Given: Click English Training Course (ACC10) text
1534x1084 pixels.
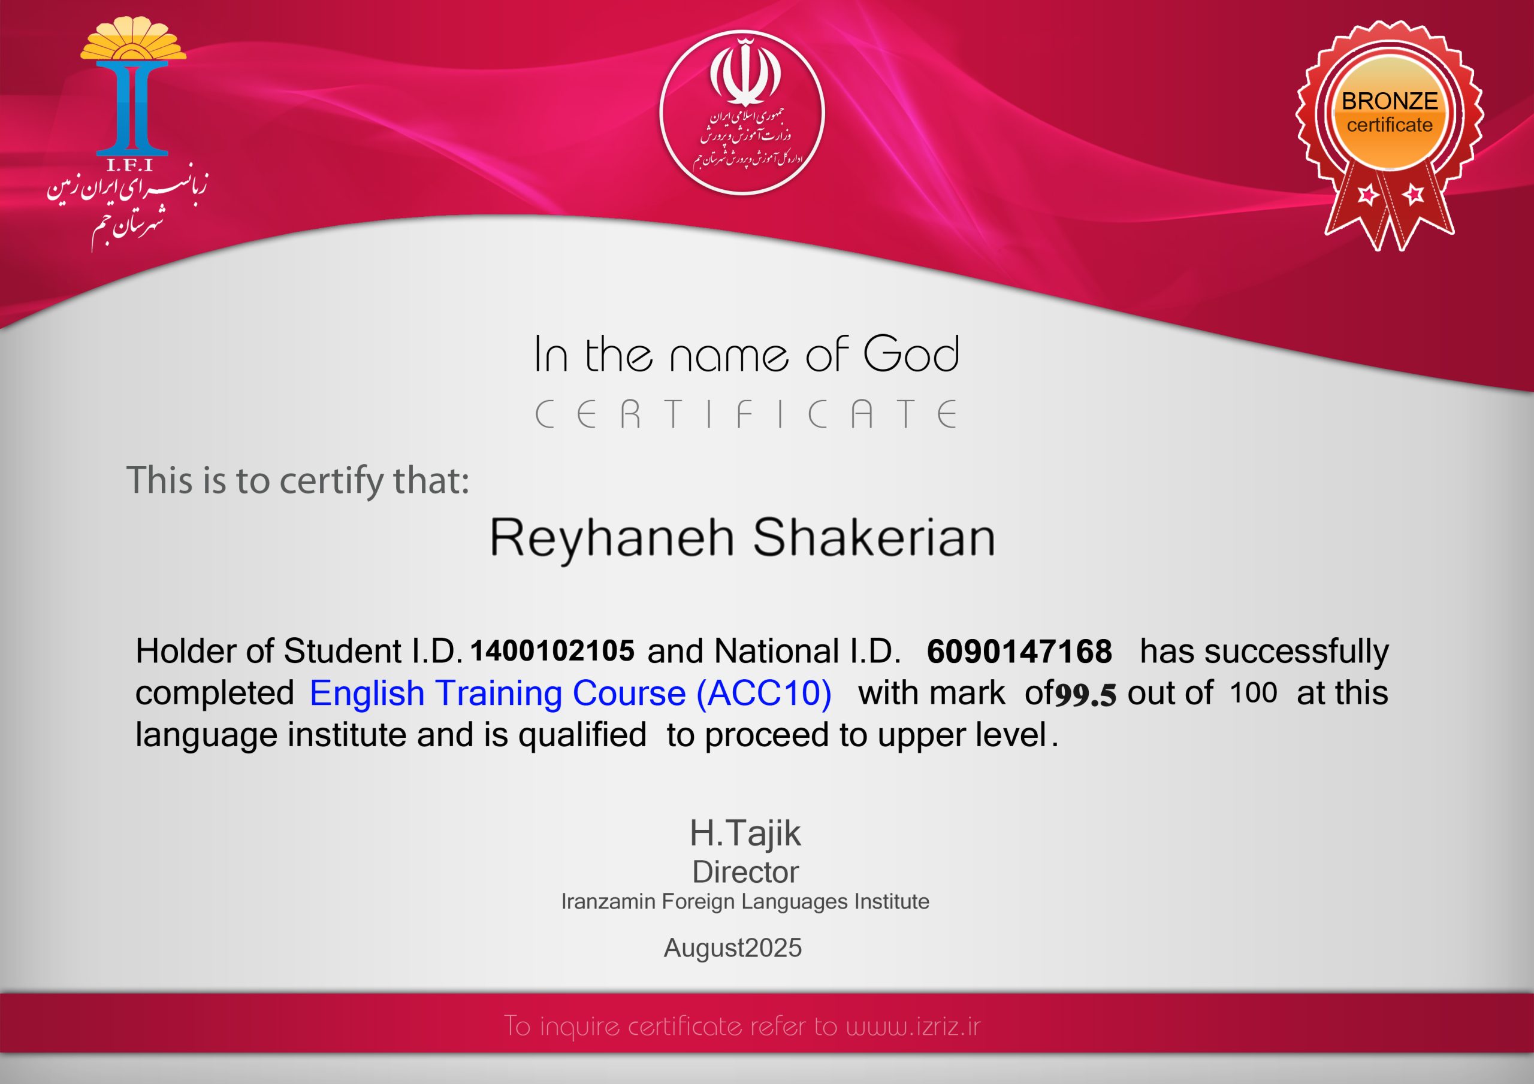Looking at the screenshot, I should pyautogui.click(x=570, y=692).
